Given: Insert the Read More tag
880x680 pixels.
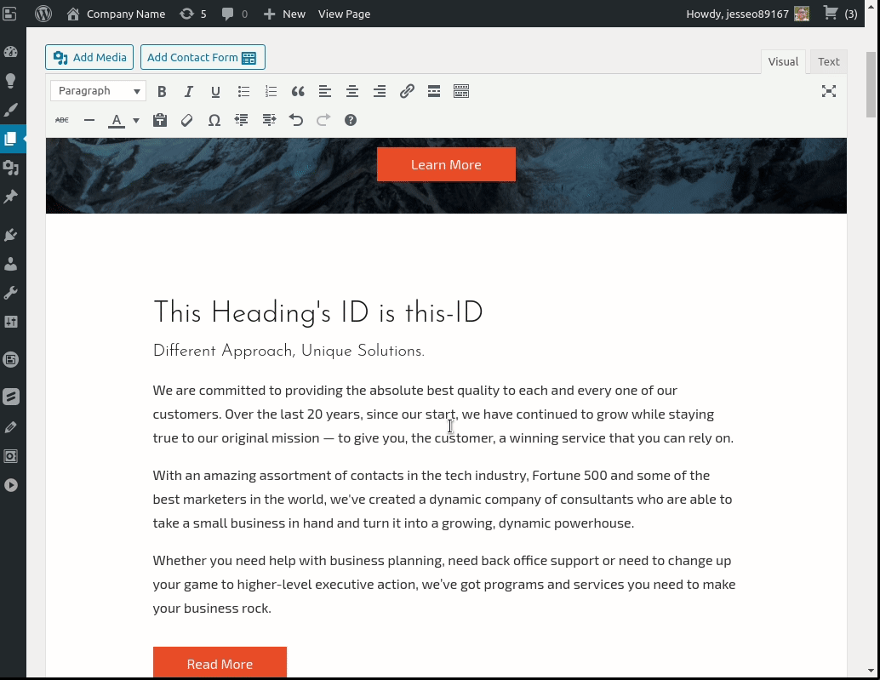Looking at the screenshot, I should pyautogui.click(x=434, y=91).
